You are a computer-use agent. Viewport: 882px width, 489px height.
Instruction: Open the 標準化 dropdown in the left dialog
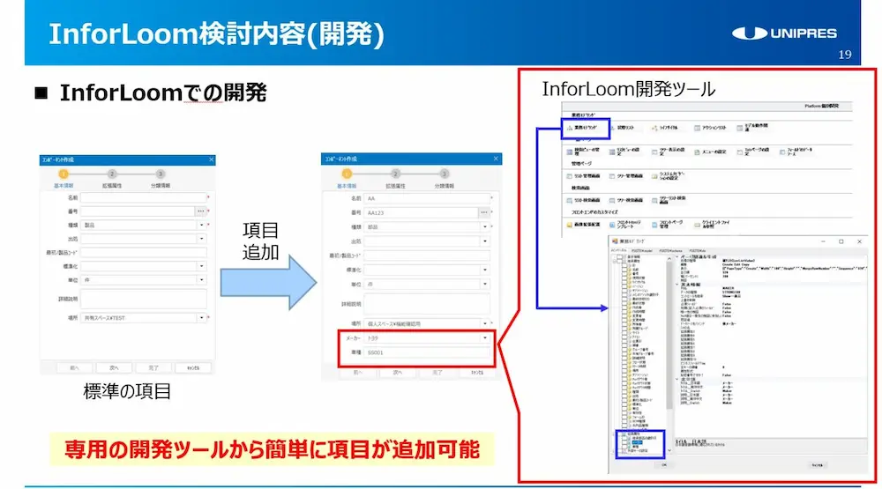click(201, 266)
